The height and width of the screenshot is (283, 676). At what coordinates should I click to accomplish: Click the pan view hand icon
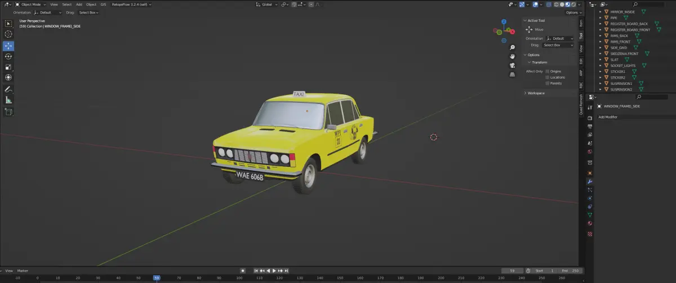512,56
